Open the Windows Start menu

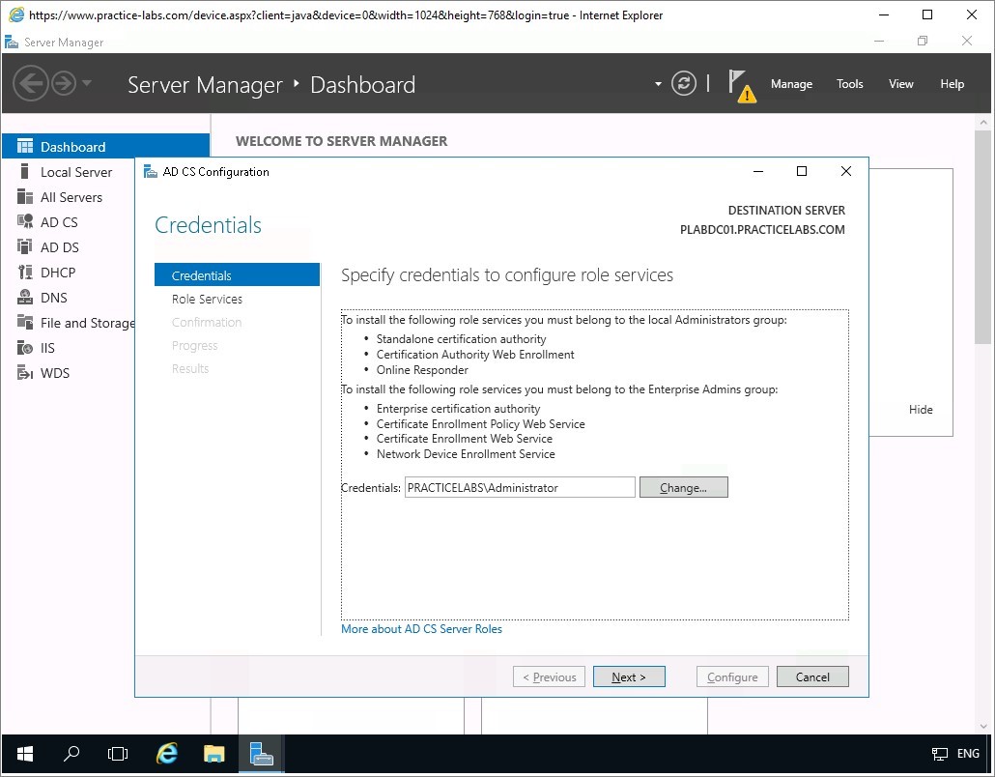click(25, 754)
